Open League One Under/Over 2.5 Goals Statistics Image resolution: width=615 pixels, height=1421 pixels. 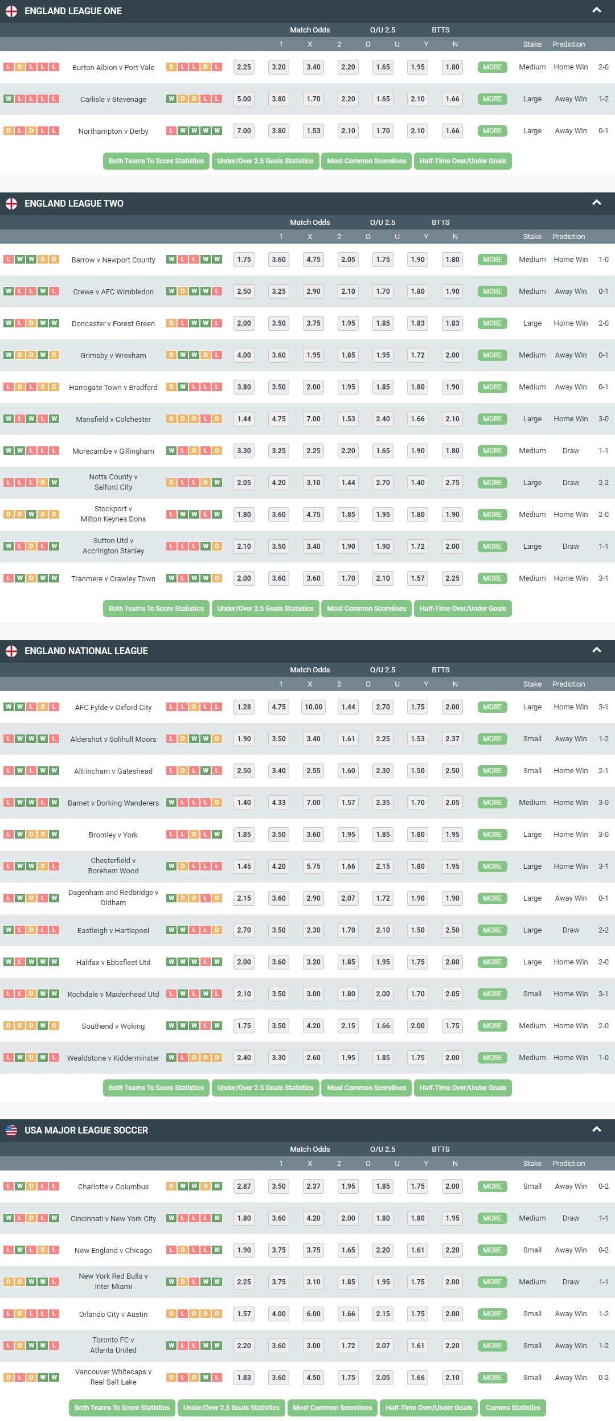tap(265, 161)
